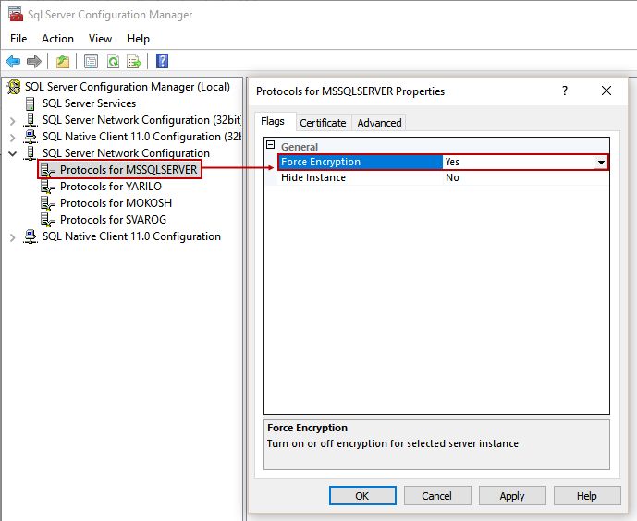Expand the bottom SQL Native Client 11.0 Configuration node
637x521 pixels.
pos(13,237)
